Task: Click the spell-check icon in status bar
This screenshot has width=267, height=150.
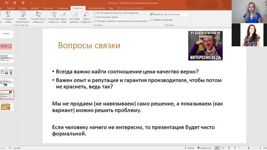Action: tap(10, 148)
